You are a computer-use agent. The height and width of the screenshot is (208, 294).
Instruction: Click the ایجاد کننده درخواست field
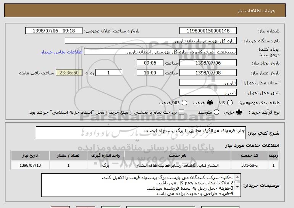[160, 52]
